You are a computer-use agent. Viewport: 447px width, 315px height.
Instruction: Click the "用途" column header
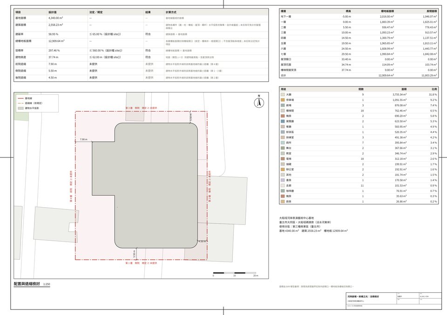(x=284, y=89)
